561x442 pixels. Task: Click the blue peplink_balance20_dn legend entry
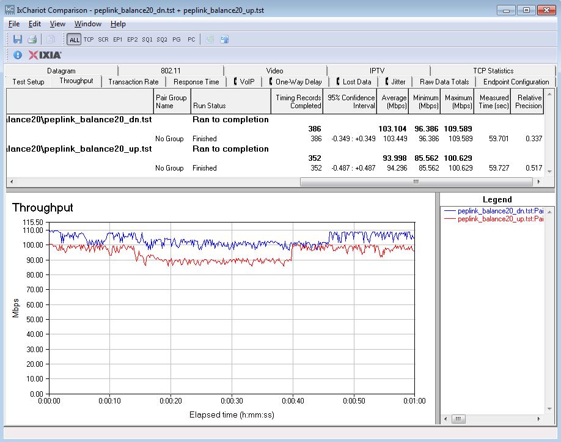(x=494, y=211)
